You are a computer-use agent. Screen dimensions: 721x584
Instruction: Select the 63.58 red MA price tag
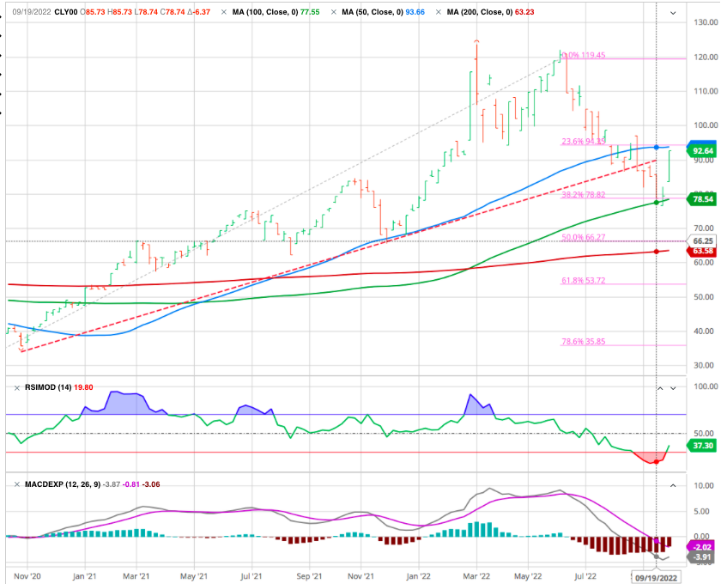(702, 251)
